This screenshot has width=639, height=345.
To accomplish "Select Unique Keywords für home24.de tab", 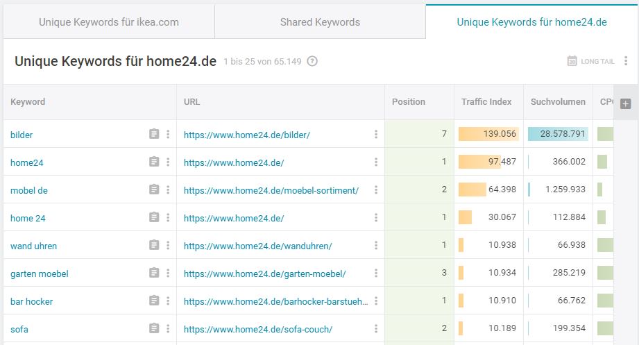I will (x=532, y=22).
